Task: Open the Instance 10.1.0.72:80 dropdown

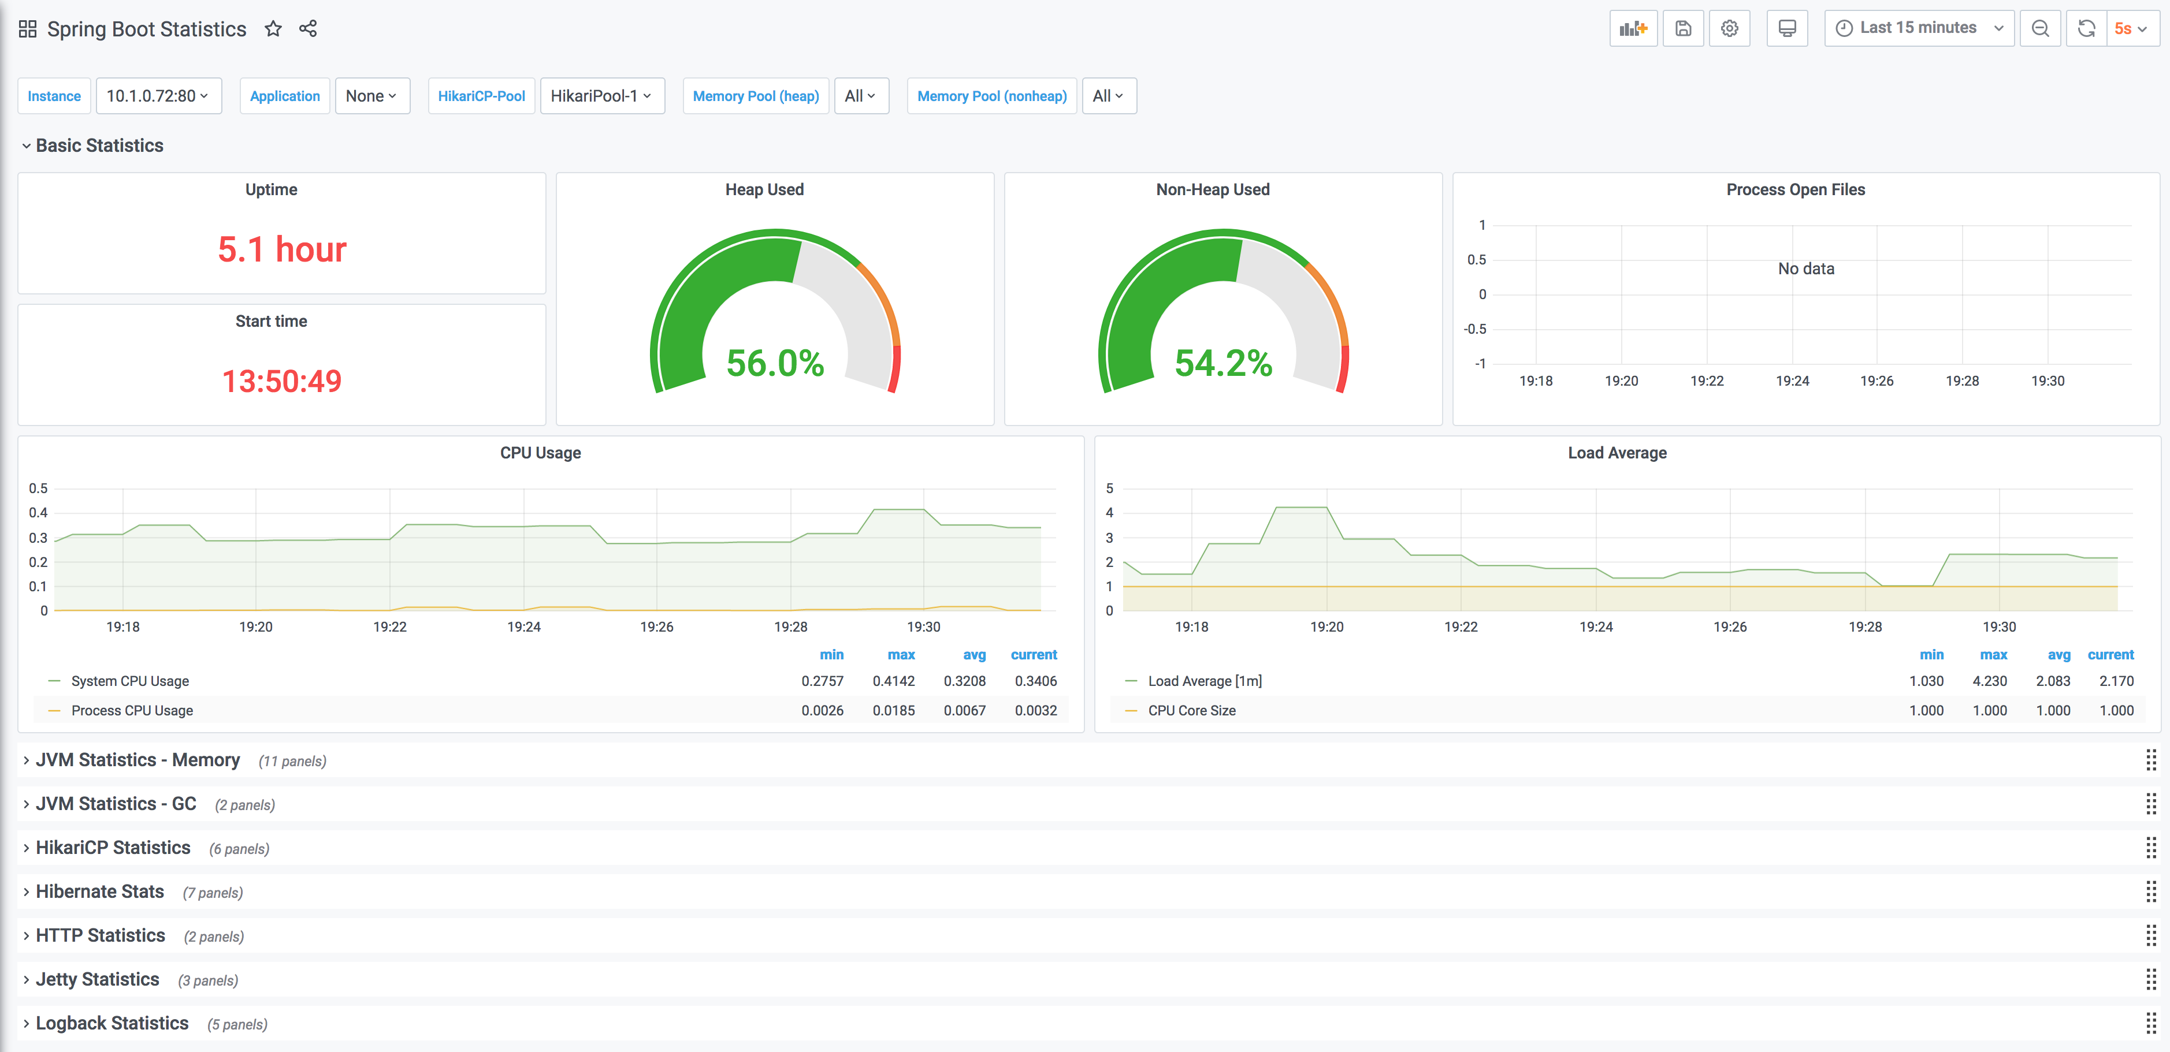Action: tap(158, 96)
